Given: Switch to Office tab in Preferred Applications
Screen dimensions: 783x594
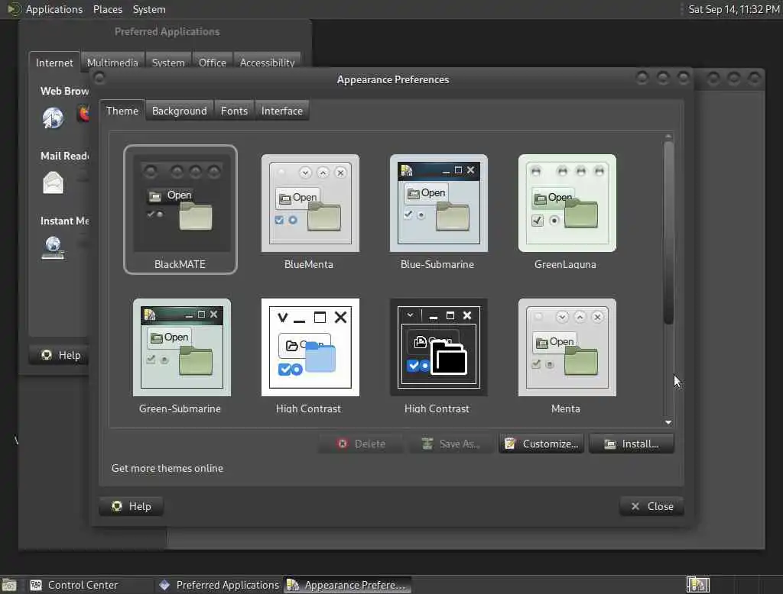Looking at the screenshot, I should point(213,63).
